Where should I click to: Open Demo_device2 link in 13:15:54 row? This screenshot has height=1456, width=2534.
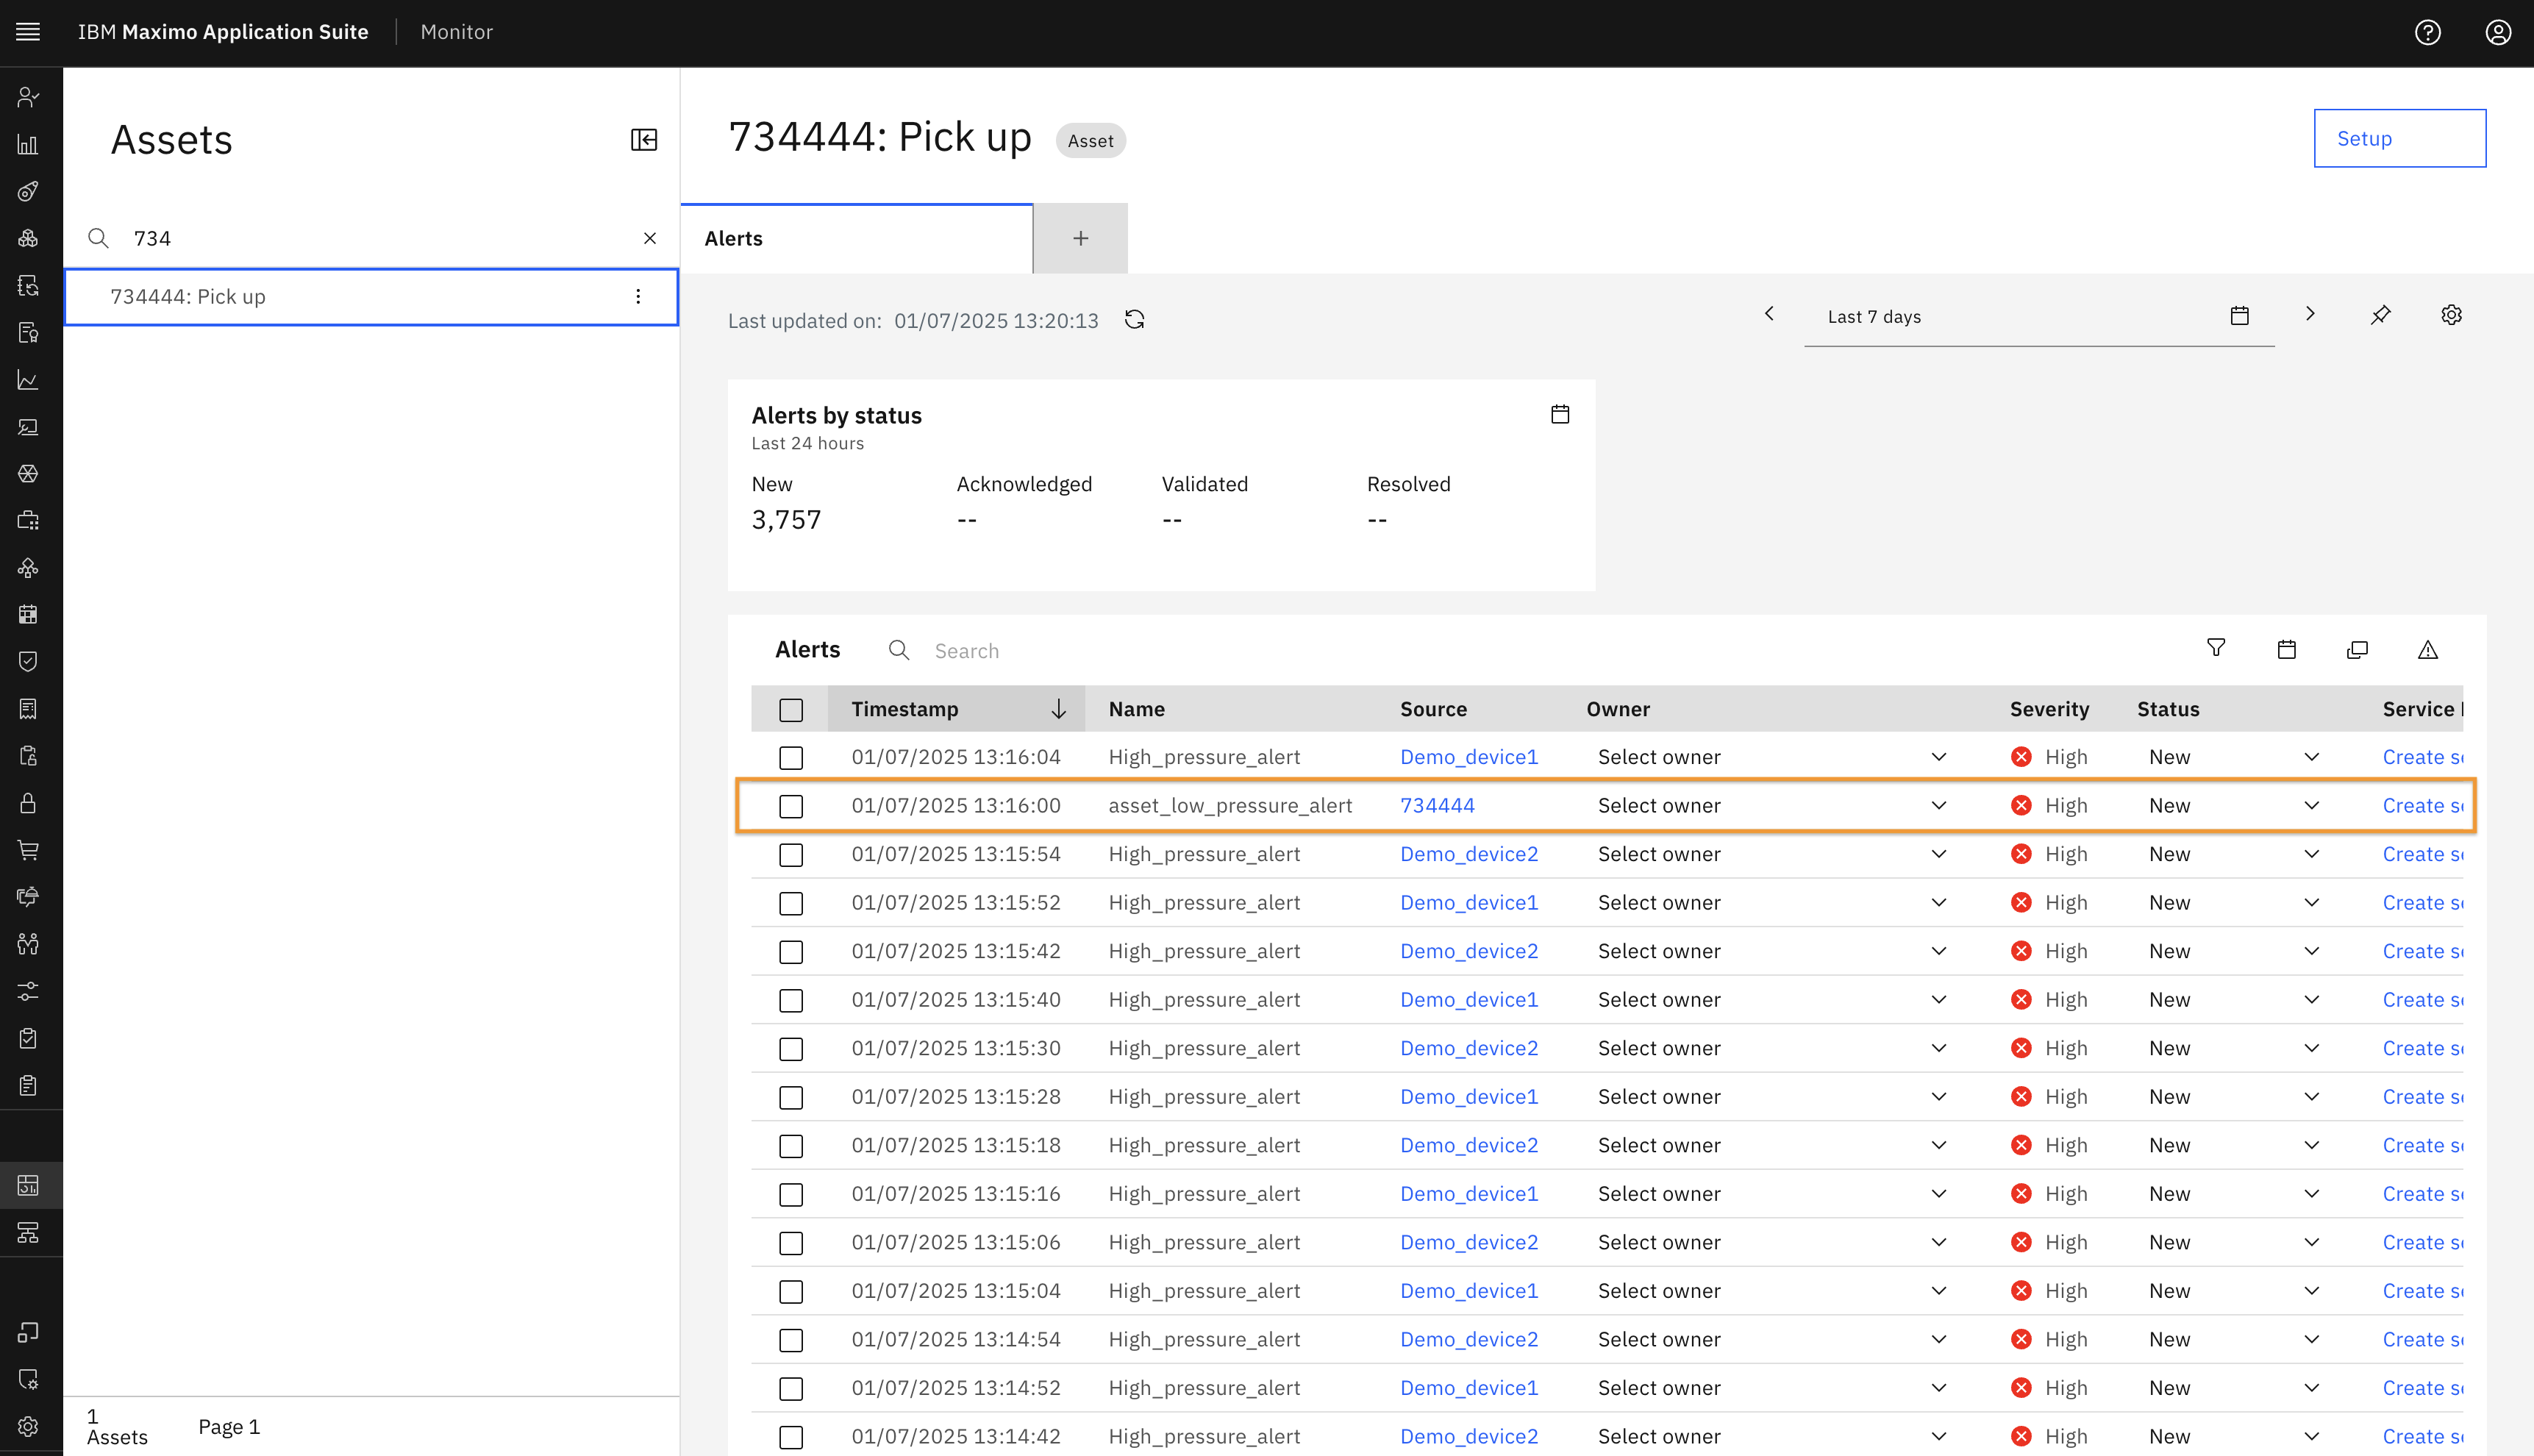pos(1469,854)
